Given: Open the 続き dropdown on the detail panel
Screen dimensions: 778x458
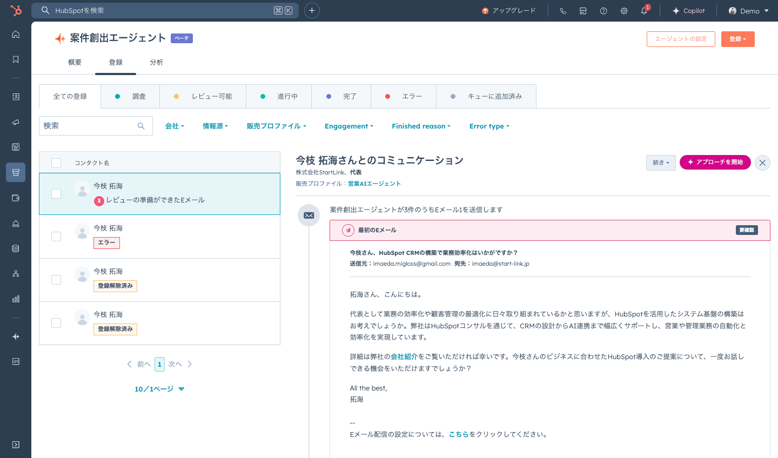Looking at the screenshot, I should click(661, 162).
